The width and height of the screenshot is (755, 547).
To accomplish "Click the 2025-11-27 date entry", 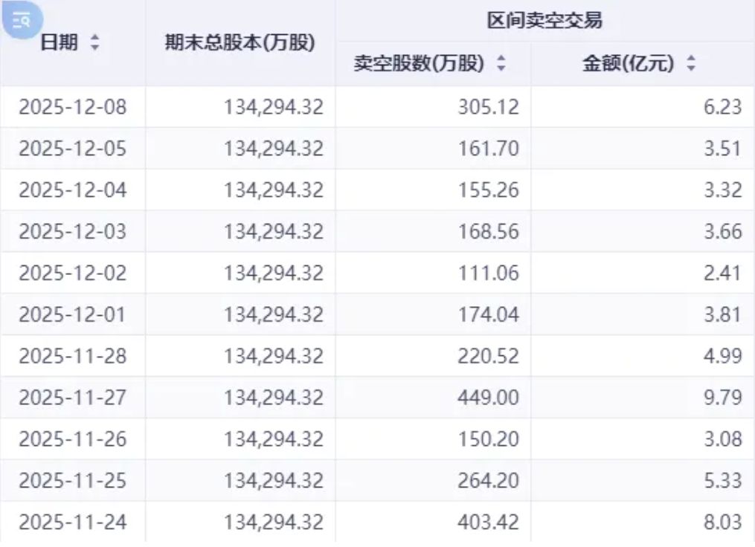I will 72,397.
